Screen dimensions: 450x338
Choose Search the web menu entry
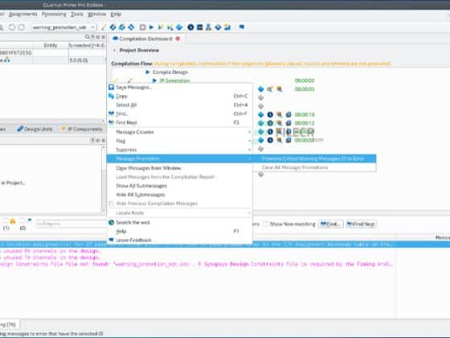click(180, 222)
